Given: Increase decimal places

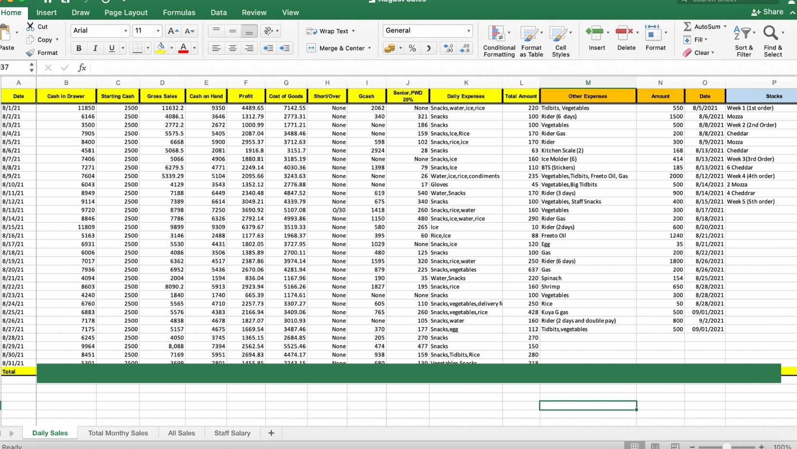Looking at the screenshot, I should [x=448, y=48].
